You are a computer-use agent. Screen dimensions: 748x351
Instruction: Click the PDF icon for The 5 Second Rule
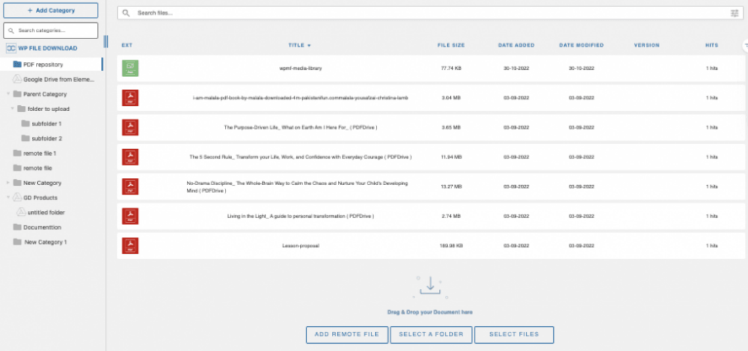pyautogui.click(x=130, y=157)
